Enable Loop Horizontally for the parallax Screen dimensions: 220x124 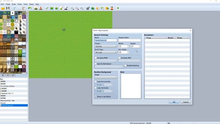pyautogui.click(x=96, y=82)
